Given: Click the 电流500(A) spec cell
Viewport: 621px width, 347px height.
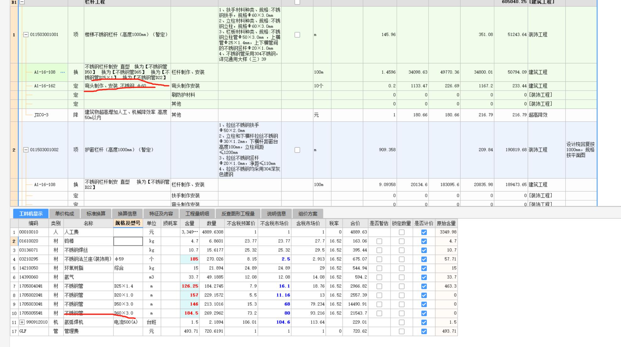Looking at the screenshot, I should (128, 322).
